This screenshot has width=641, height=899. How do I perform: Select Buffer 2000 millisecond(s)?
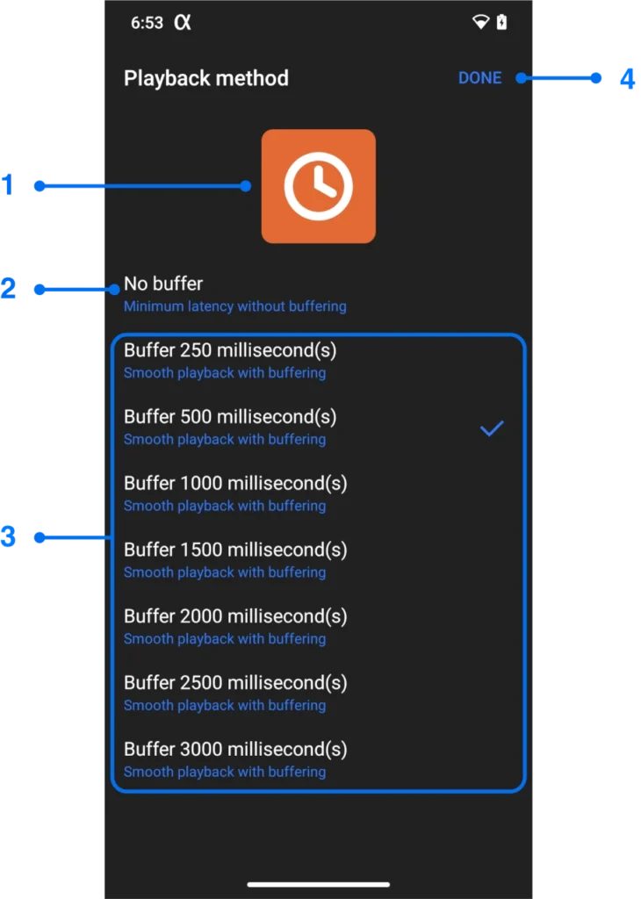[x=234, y=616]
